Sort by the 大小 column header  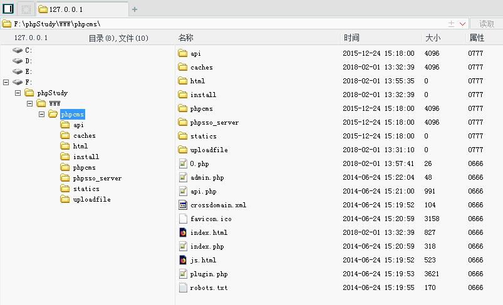433,38
